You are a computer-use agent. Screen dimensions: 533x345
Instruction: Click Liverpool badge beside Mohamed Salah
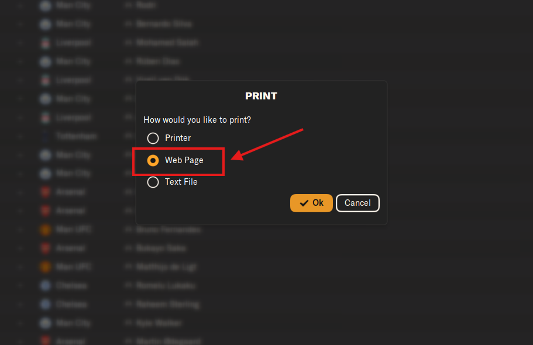click(x=45, y=43)
